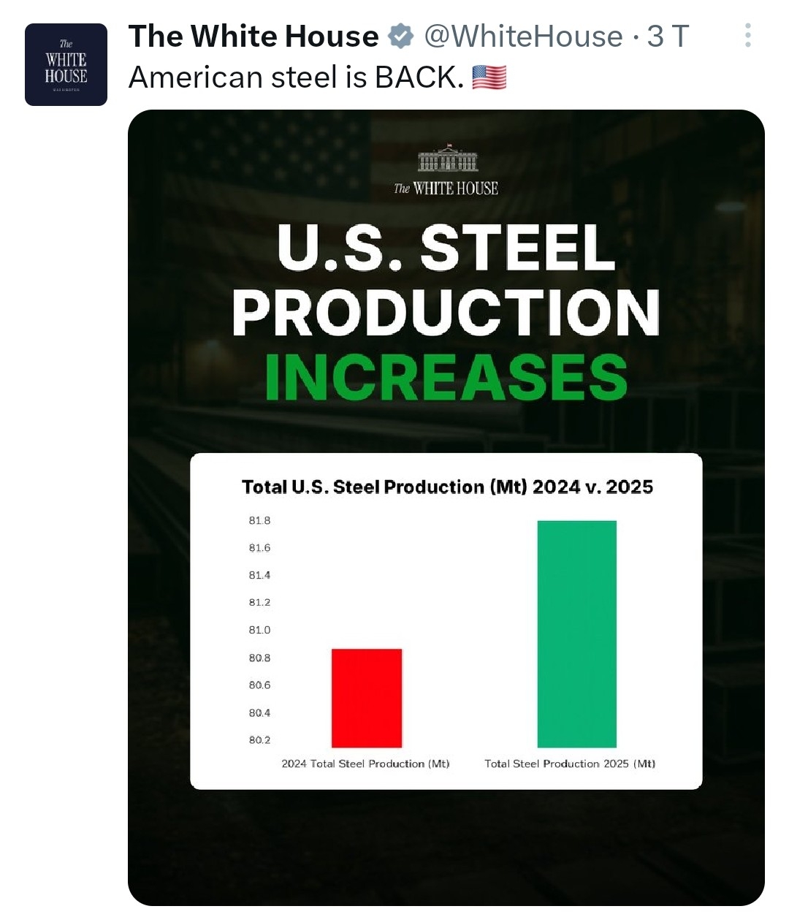Click the White House building logo in image
Viewport: 789px width, 917px height.
(x=448, y=158)
